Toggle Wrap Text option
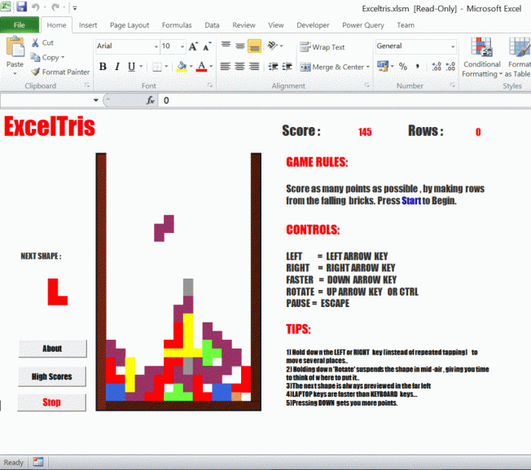Viewport: 531px width, 470px height. (x=322, y=47)
